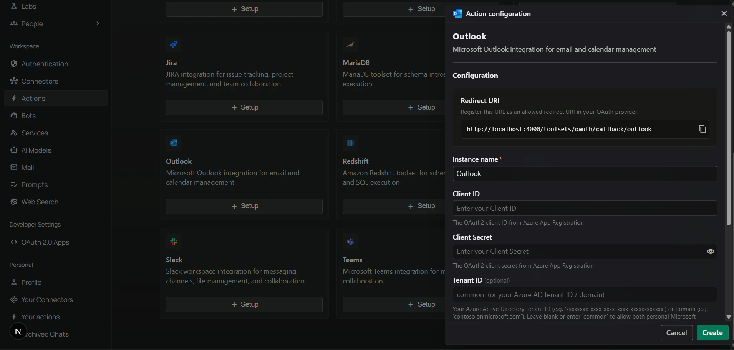
Task: Click the Profile person icon
Action: coord(14,282)
